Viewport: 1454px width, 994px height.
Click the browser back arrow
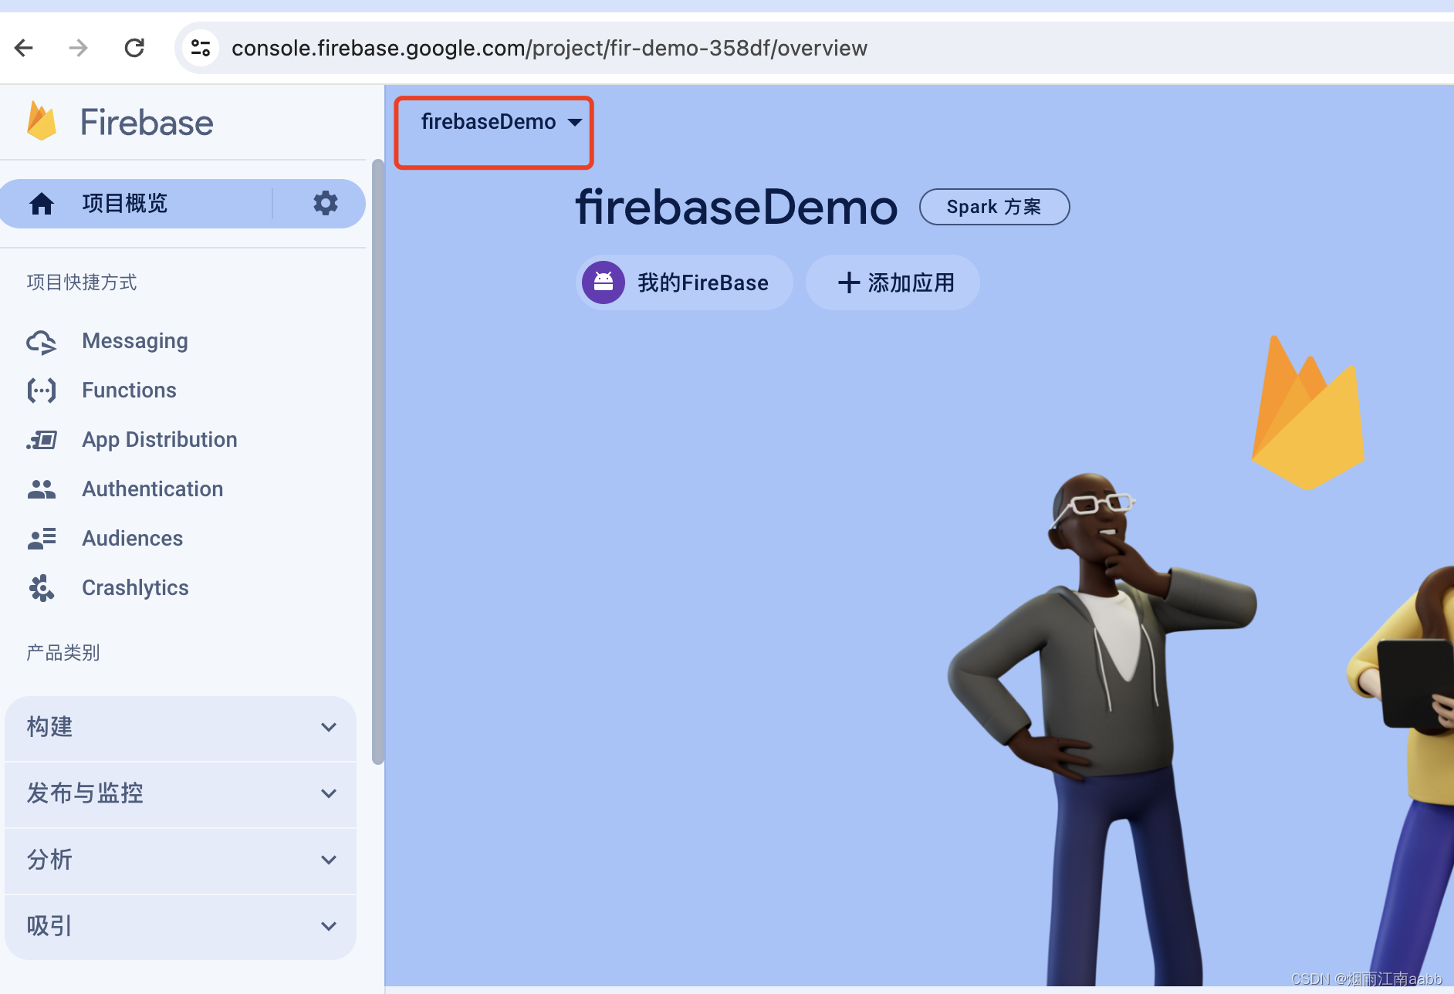(x=24, y=48)
